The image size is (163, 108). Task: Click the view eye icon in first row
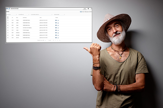56,20
